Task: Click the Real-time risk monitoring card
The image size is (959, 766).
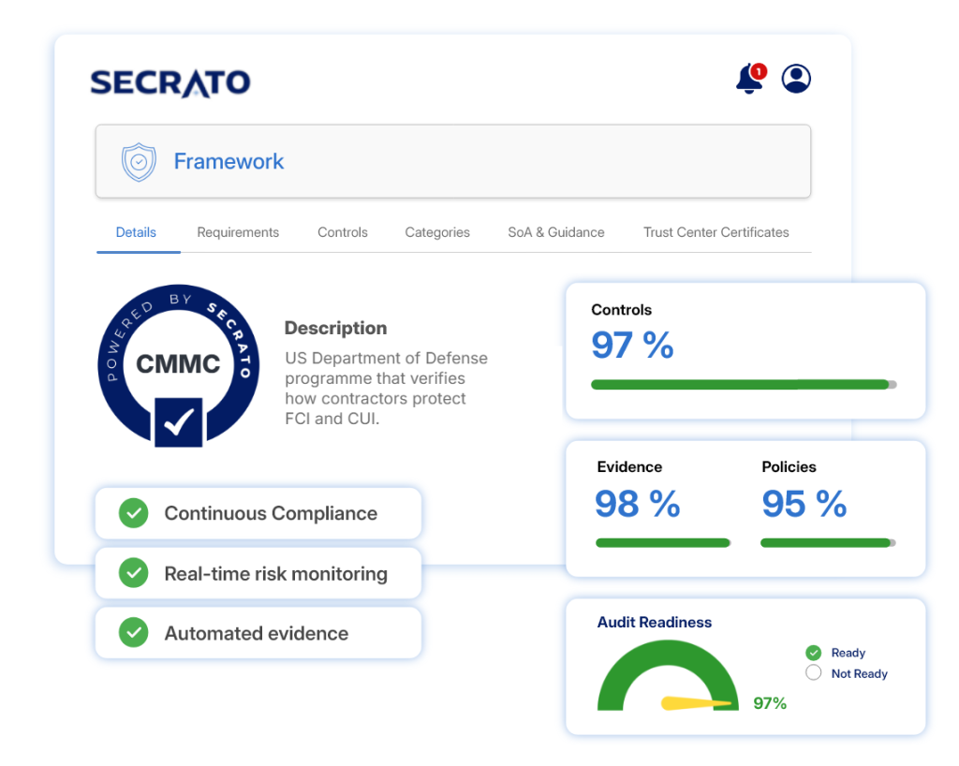Action: tap(258, 573)
